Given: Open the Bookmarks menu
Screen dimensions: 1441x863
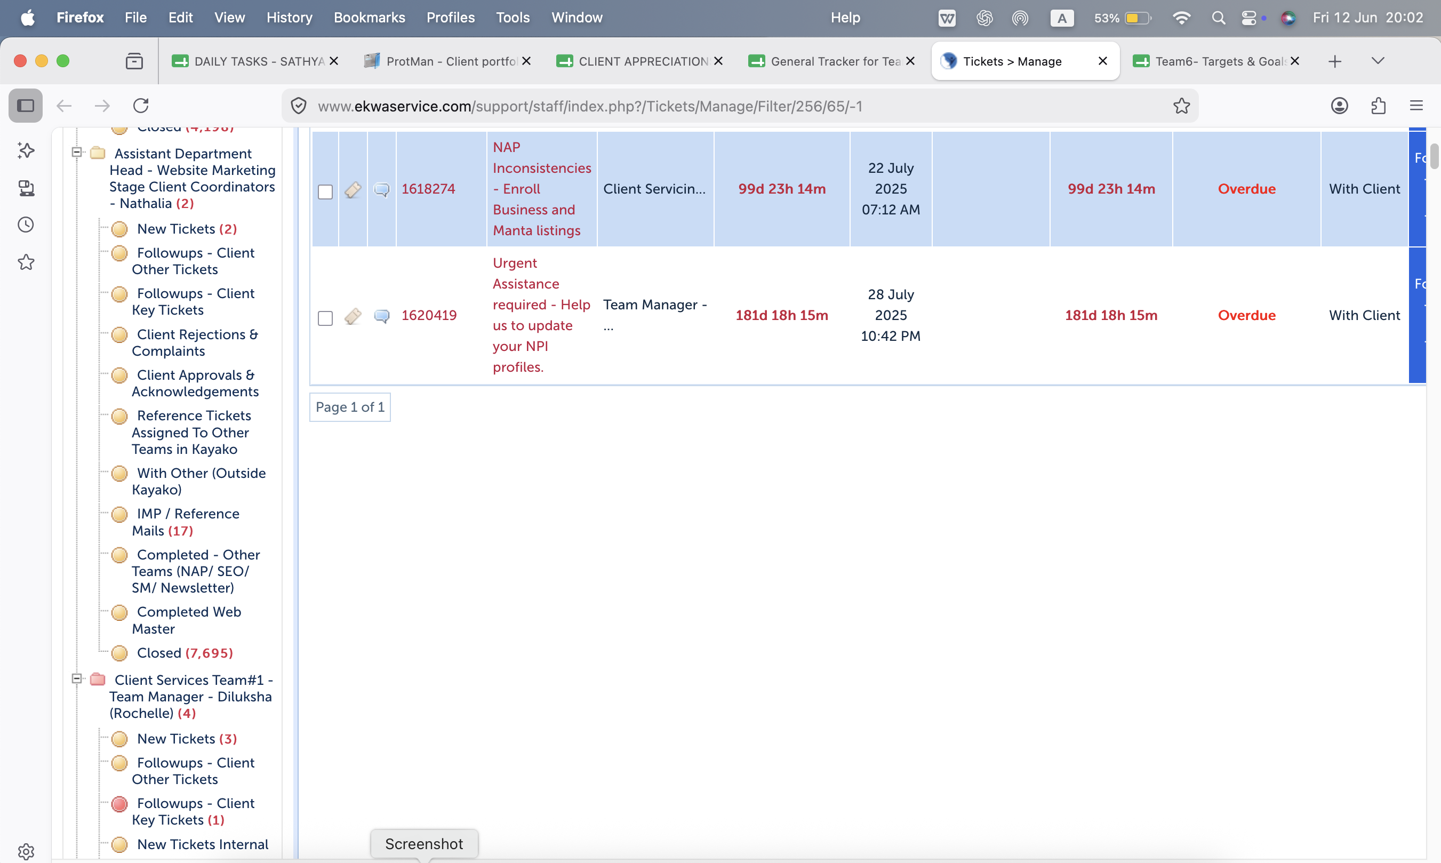Looking at the screenshot, I should (369, 18).
